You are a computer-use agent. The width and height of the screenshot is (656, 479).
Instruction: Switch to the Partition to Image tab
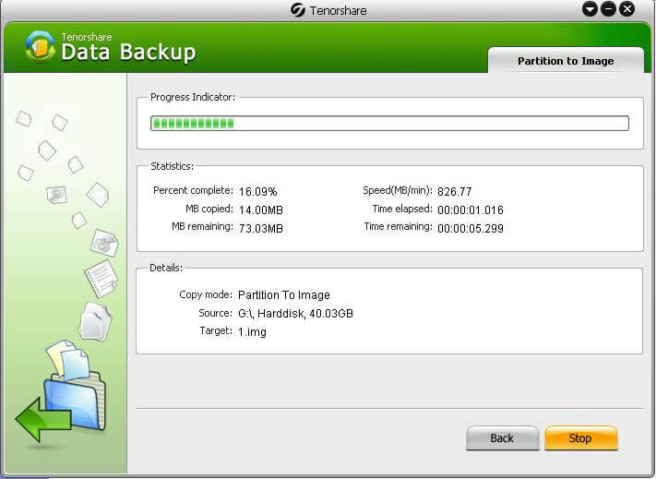click(566, 61)
